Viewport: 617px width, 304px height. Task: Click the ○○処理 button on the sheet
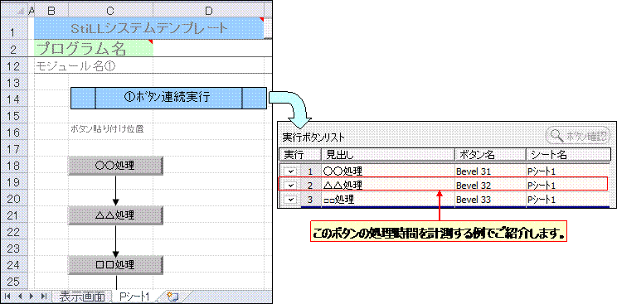(115, 166)
